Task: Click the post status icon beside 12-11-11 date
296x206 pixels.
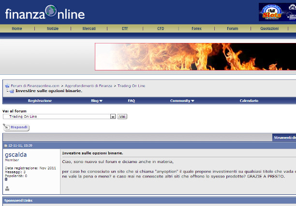Action: click(6, 146)
